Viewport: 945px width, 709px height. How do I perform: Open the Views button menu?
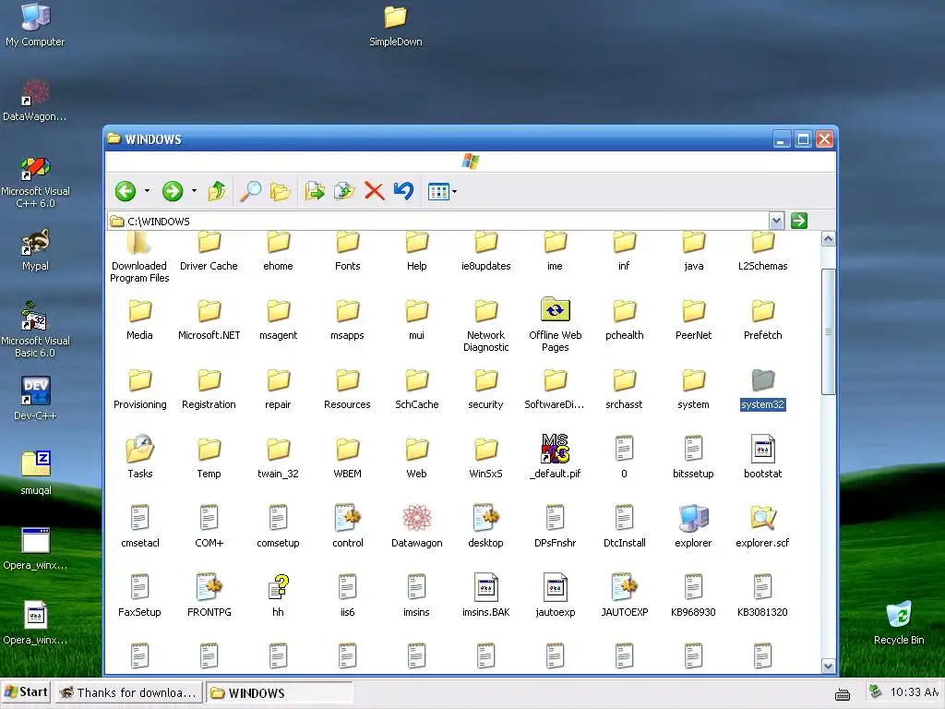tap(442, 192)
